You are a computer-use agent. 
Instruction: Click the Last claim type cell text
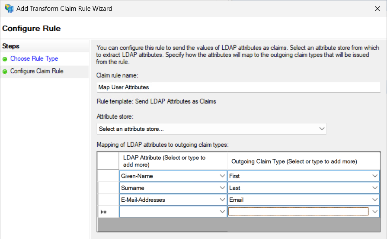pyautogui.click(x=234, y=188)
